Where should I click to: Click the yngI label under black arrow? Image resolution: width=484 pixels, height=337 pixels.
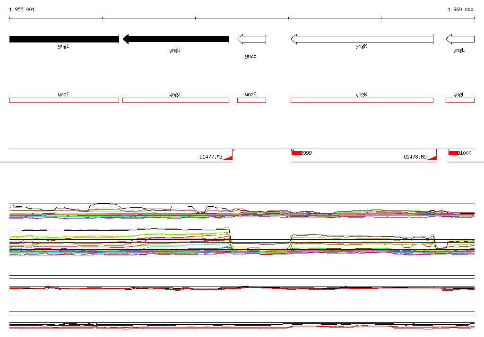click(63, 46)
